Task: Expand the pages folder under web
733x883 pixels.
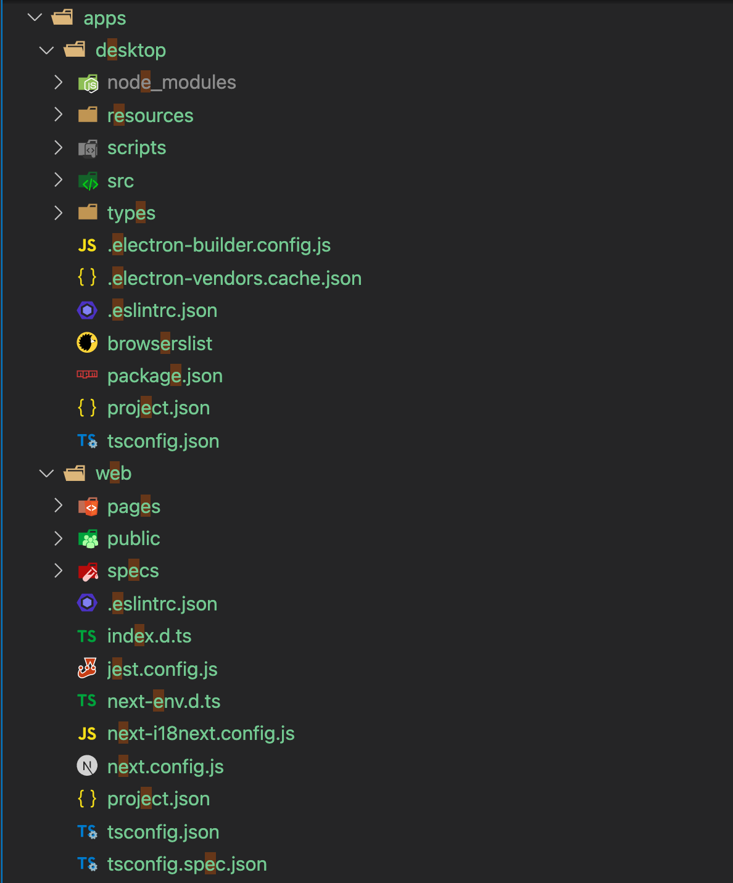Action: pos(58,505)
